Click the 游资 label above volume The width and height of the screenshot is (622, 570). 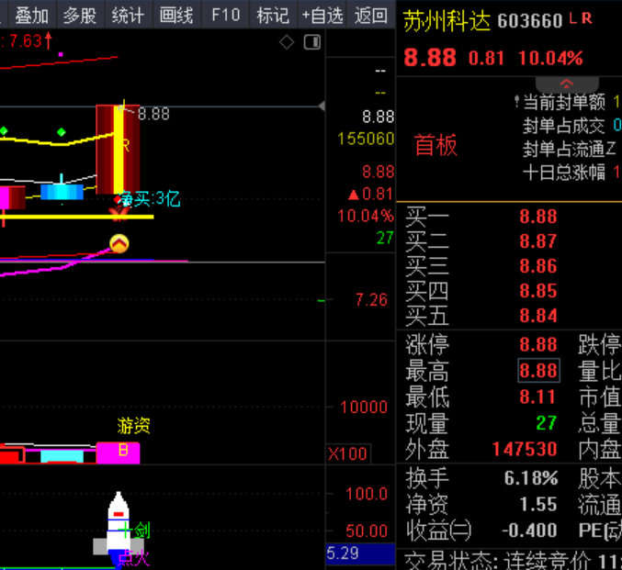(x=134, y=426)
